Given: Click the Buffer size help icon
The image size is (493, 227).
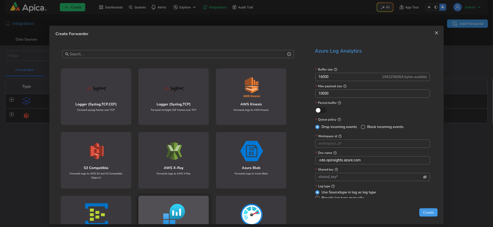Looking at the screenshot, I should 336,70.
